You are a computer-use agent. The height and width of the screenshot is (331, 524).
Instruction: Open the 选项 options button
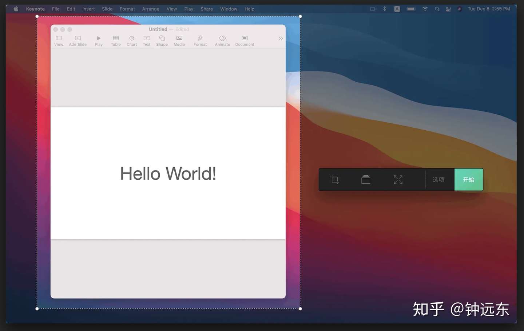pos(438,180)
